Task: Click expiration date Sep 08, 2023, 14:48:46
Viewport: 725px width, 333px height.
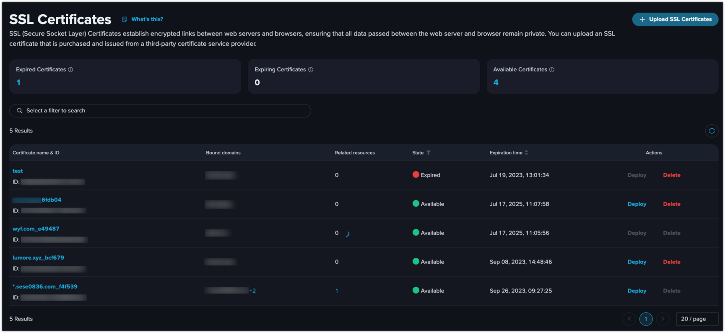Action: 521,262
